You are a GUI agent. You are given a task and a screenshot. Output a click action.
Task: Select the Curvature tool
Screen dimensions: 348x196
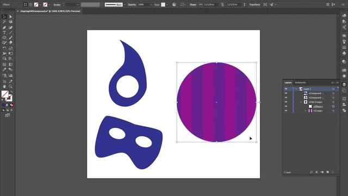click(x=10, y=28)
